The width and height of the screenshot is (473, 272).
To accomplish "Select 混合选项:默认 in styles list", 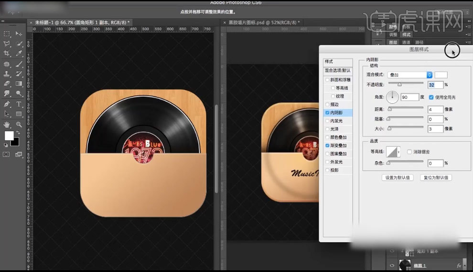I will coord(338,71).
